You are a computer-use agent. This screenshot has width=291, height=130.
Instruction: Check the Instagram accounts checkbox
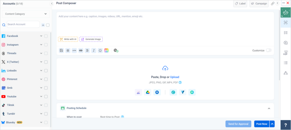coord(46,45)
